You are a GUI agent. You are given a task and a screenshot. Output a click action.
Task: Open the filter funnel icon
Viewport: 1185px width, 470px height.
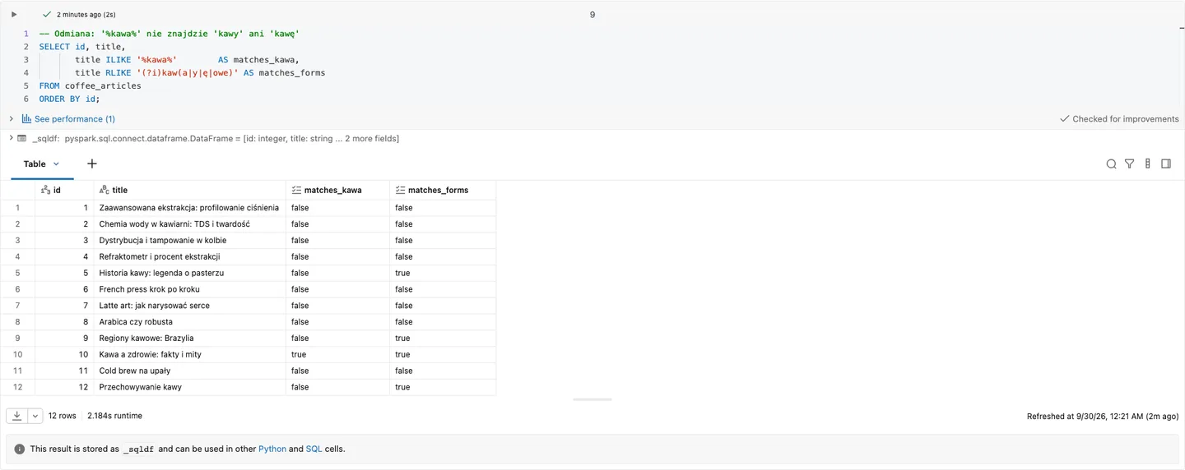(1129, 164)
